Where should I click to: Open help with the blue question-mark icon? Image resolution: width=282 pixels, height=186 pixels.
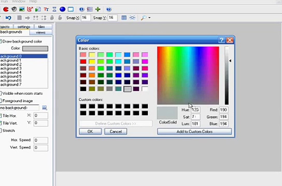(x=109, y=9)
